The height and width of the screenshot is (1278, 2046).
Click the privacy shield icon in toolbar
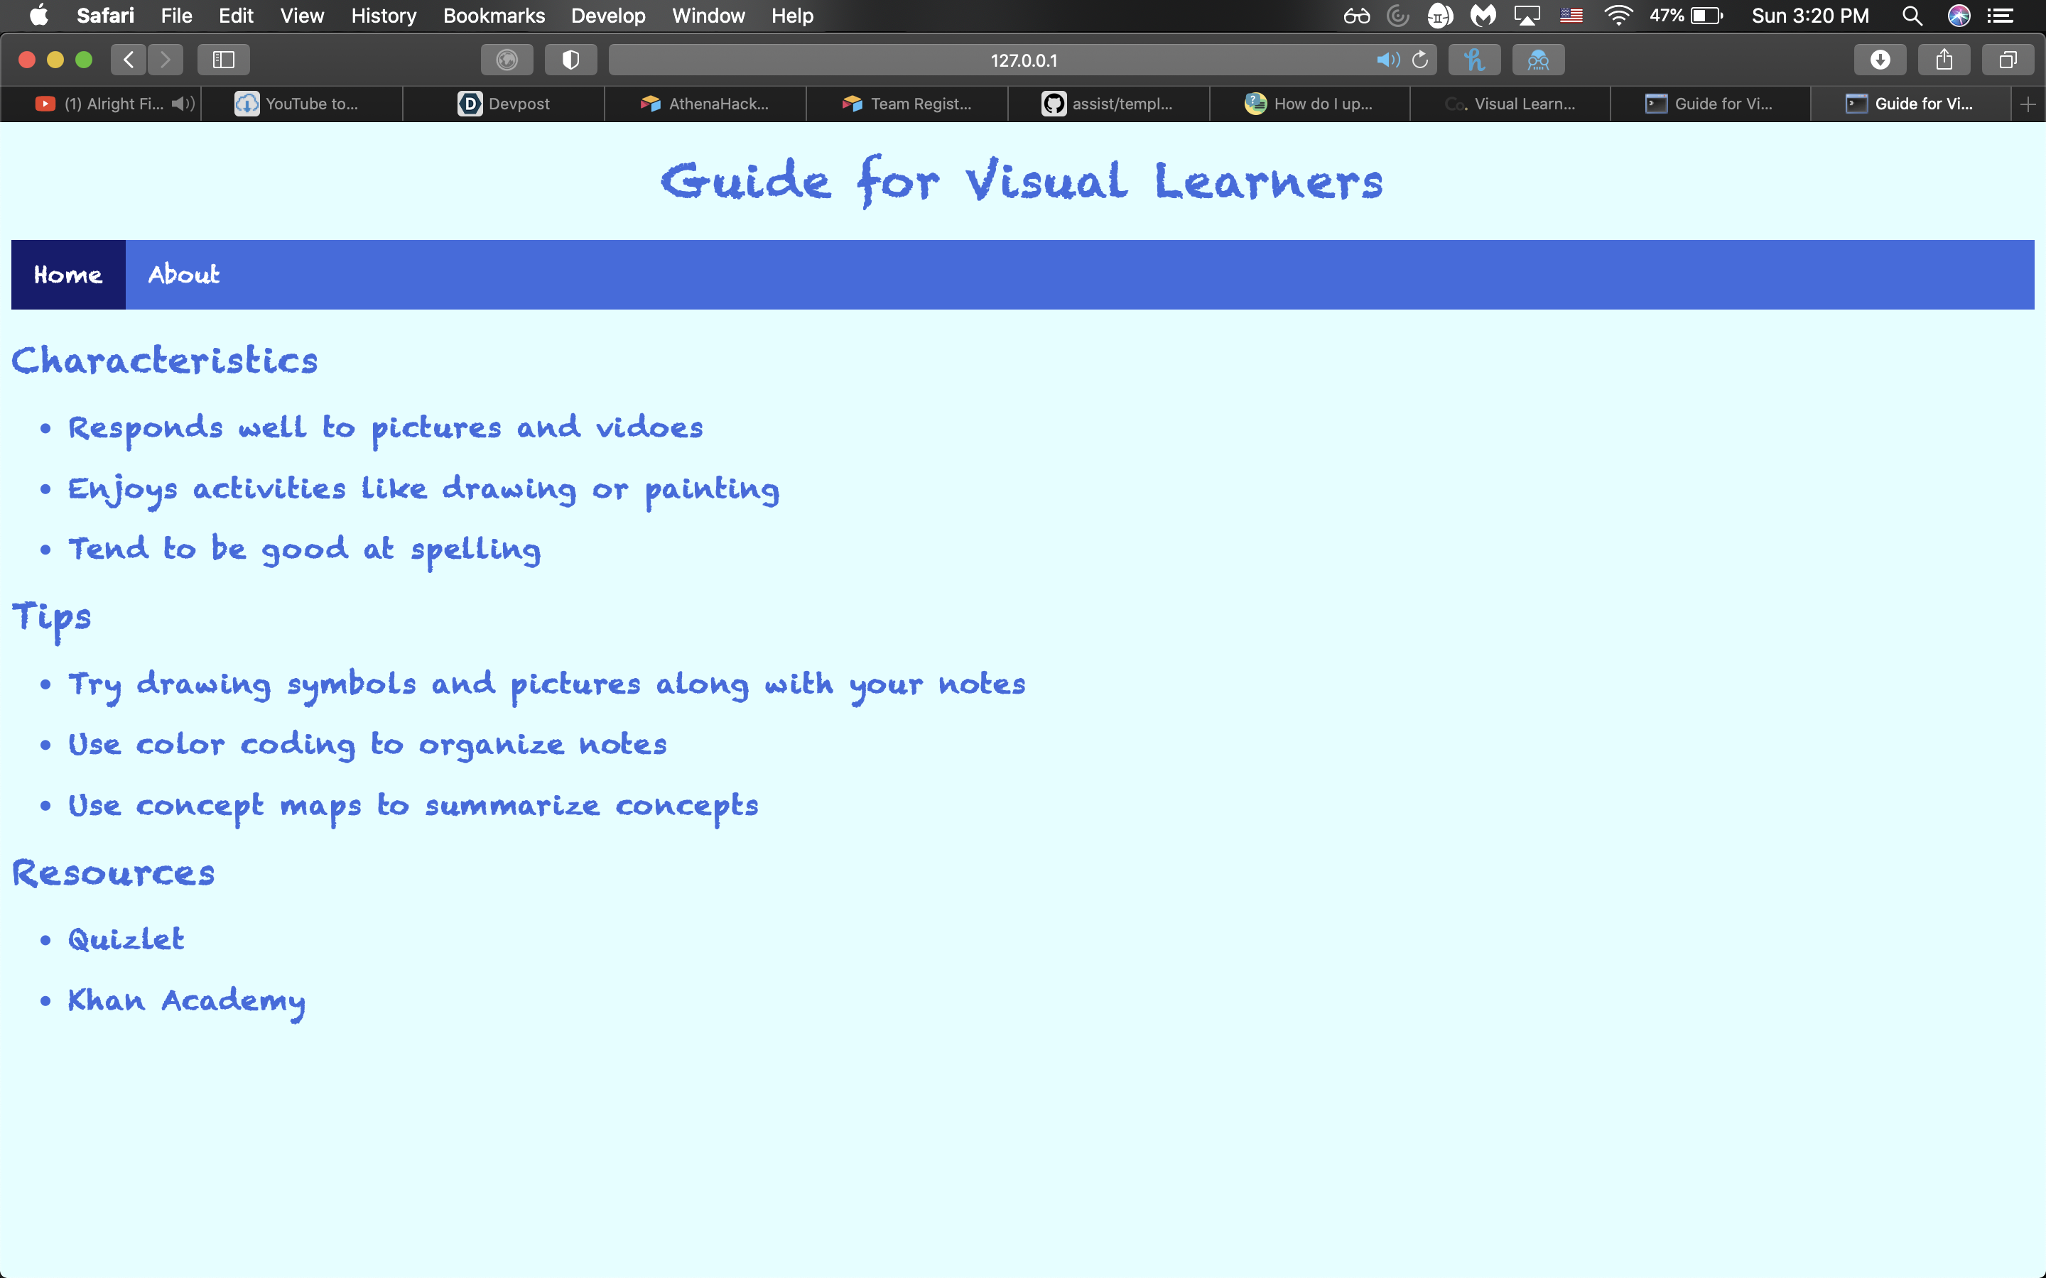click(570, 60)
